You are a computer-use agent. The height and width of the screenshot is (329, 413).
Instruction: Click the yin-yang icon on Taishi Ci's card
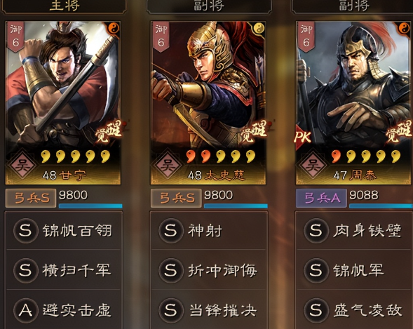pyautogui.click(x=259, y=28)
